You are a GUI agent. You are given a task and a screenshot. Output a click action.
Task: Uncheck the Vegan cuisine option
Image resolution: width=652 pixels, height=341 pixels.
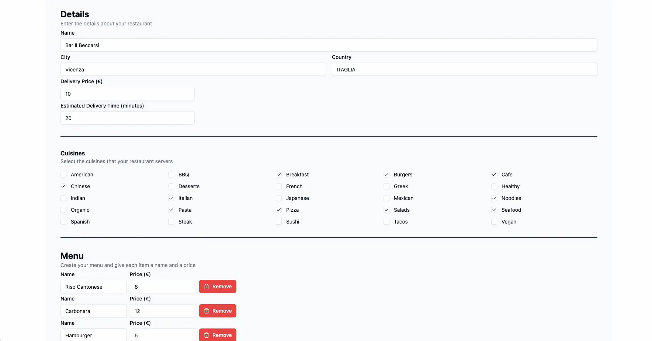pyautogui.click(x=494, y=222)
